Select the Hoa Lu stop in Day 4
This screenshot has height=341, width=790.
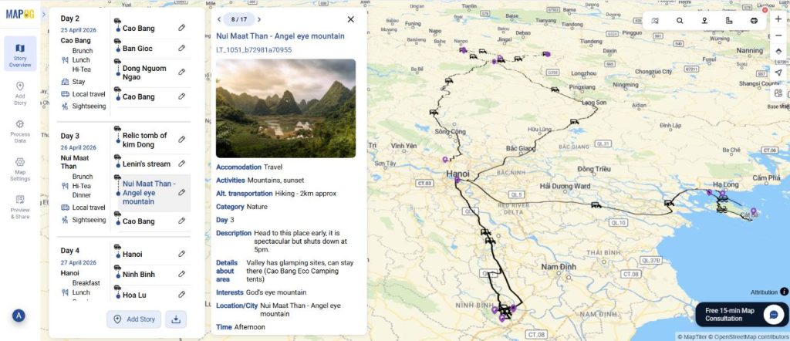[135, 295]
